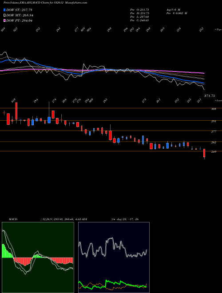222x293 pixels.
Task: Click inside the green MACD histogram panel
Action: click(38, 257)
